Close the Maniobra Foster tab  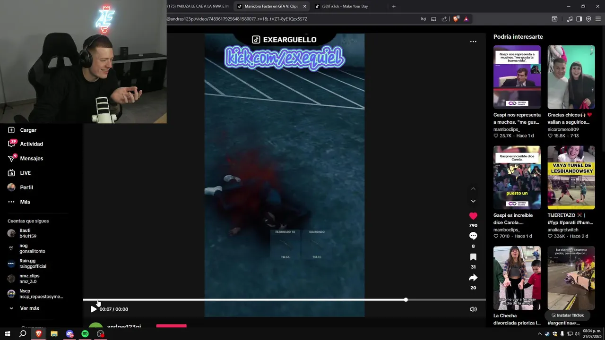coord(304,6)
